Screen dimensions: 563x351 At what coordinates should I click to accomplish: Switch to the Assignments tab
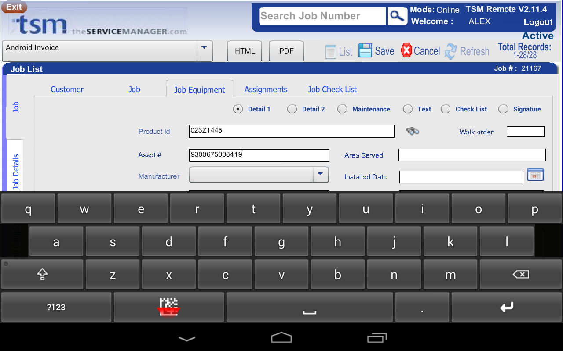click(266, 90)
